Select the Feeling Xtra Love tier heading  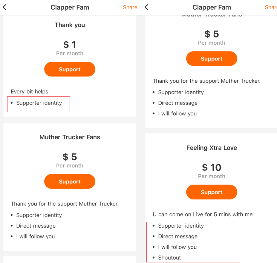(x=212, y=148)
